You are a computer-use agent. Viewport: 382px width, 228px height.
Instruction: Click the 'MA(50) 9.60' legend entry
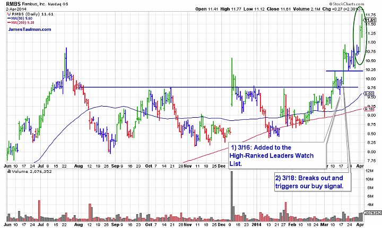coord(20,18)
